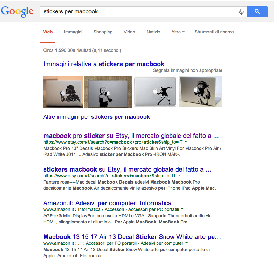Open the Altro dropdown menu
This screenshot has height=261, width=274.
[178, 32]
